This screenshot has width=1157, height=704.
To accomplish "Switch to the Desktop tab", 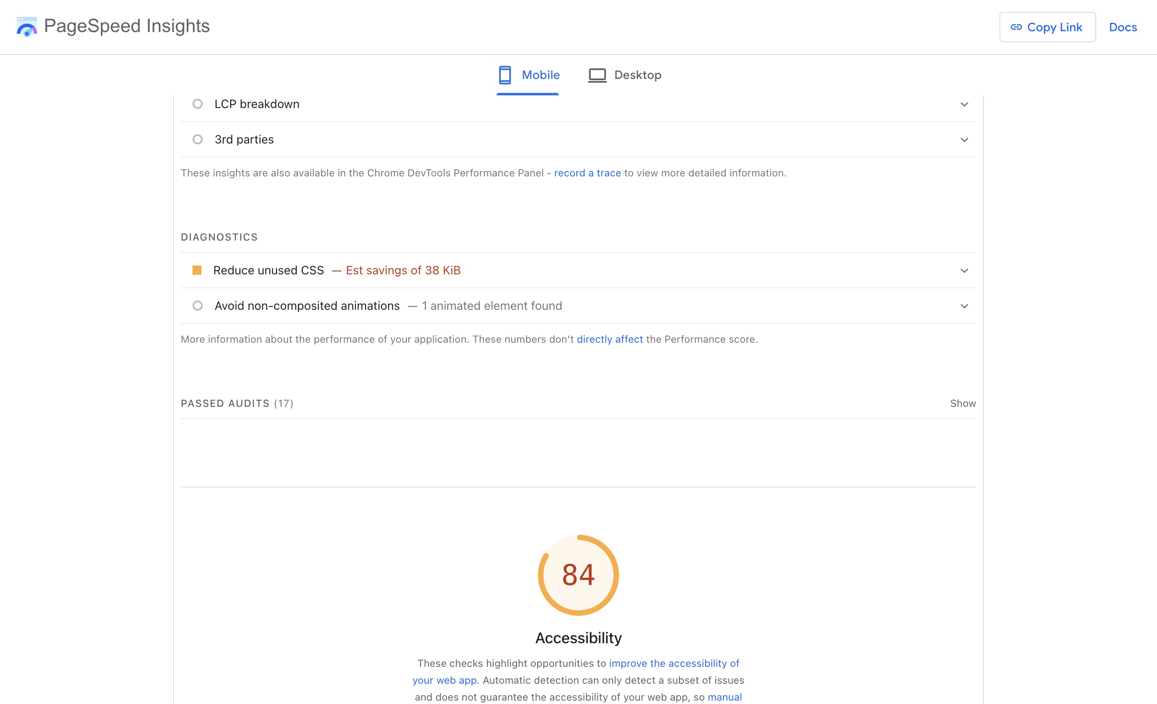I will point(637,75).
